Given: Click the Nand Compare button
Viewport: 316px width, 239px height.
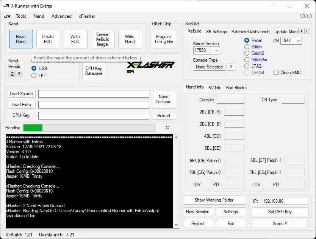Looking at the screenshot, I should 164,99.
